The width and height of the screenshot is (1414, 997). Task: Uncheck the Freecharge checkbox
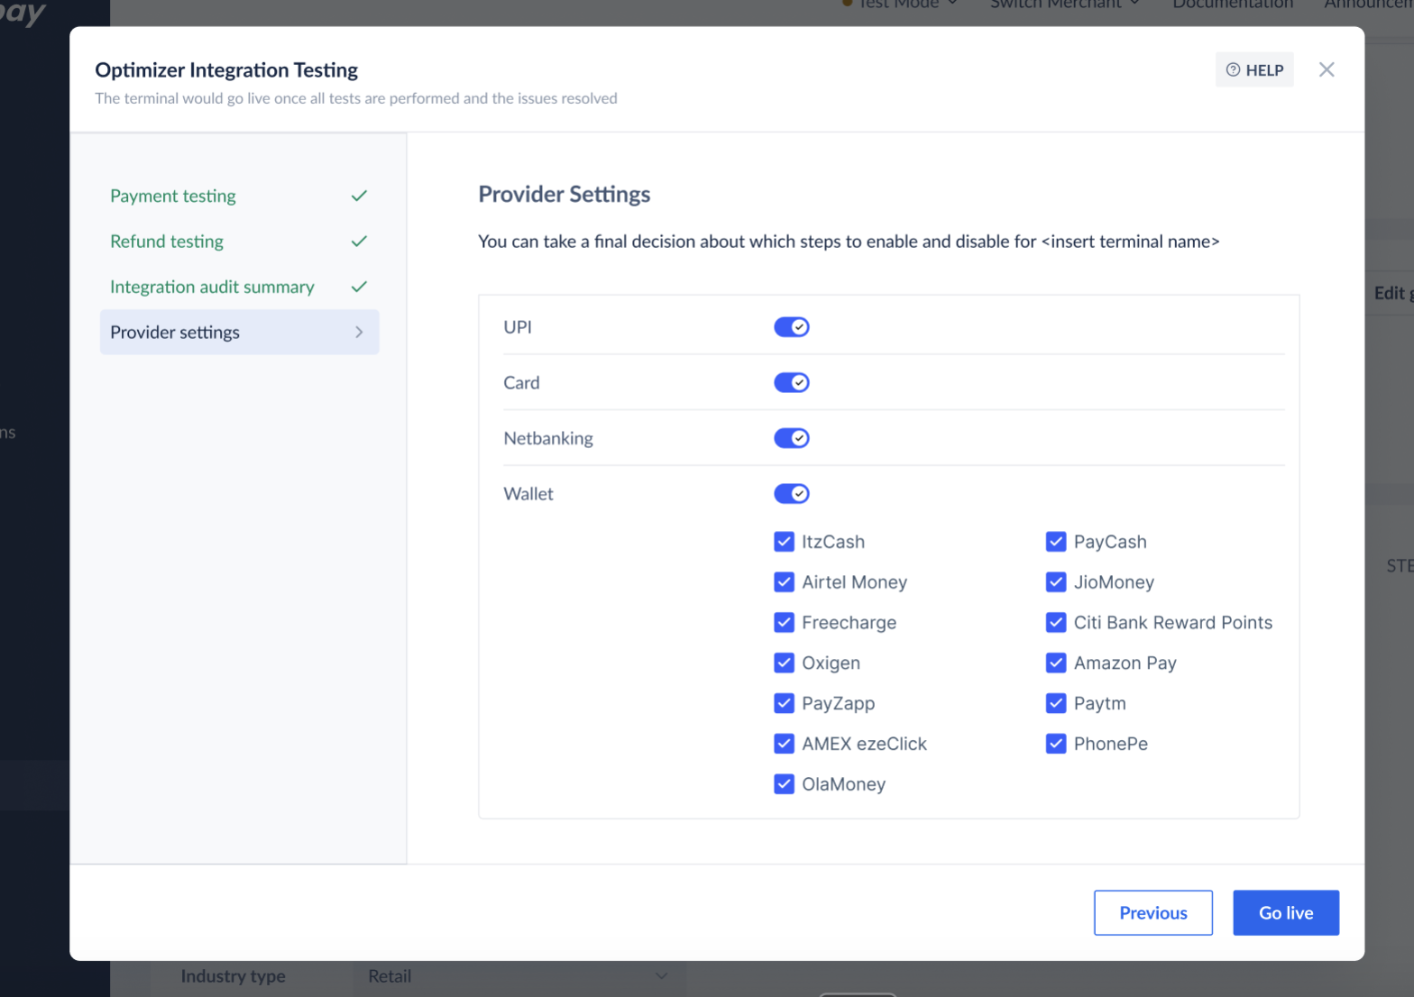click(x=784, y=622)
